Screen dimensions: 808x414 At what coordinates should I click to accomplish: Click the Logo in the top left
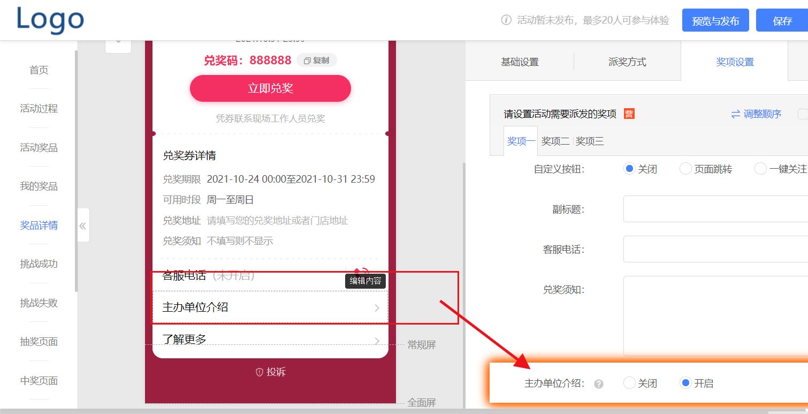50,19
